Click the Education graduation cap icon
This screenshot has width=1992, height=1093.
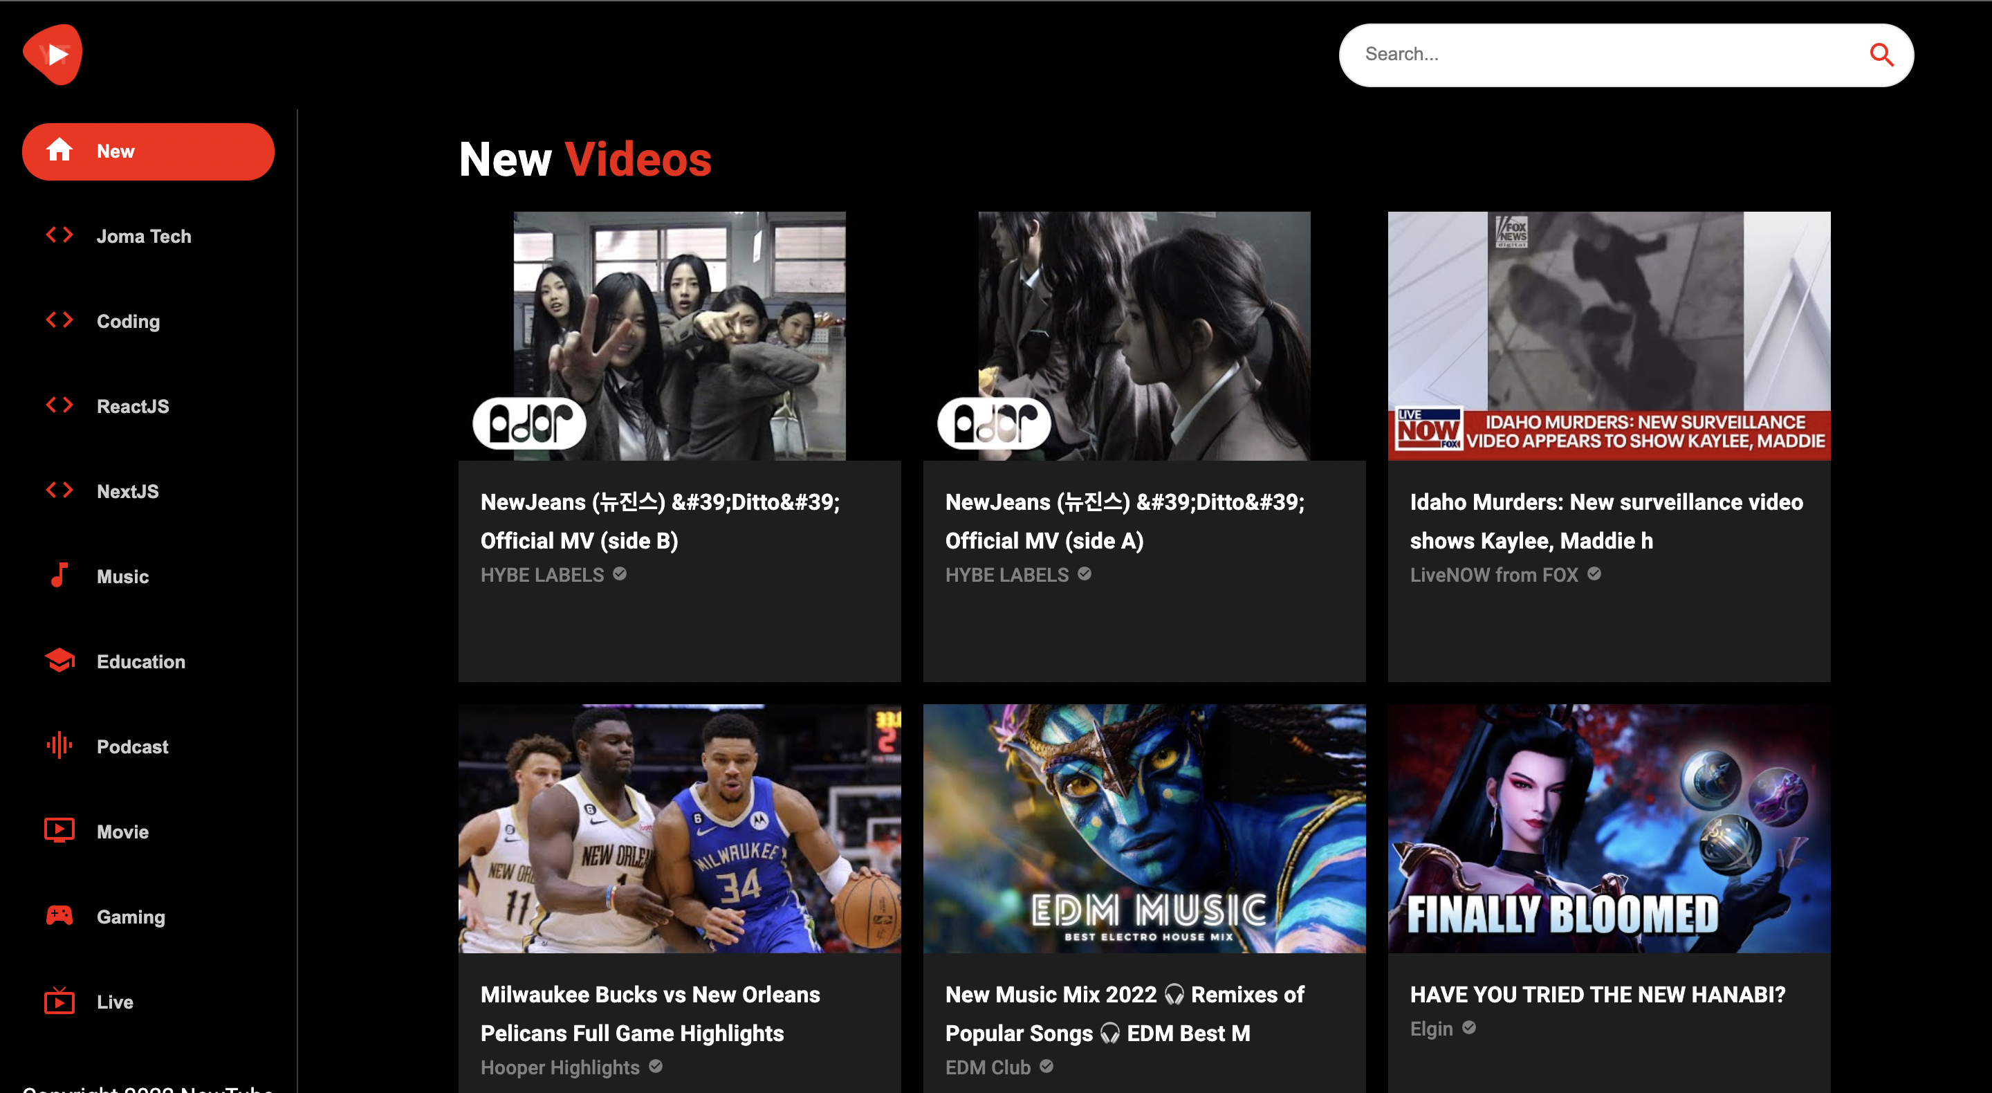(59, 661)
